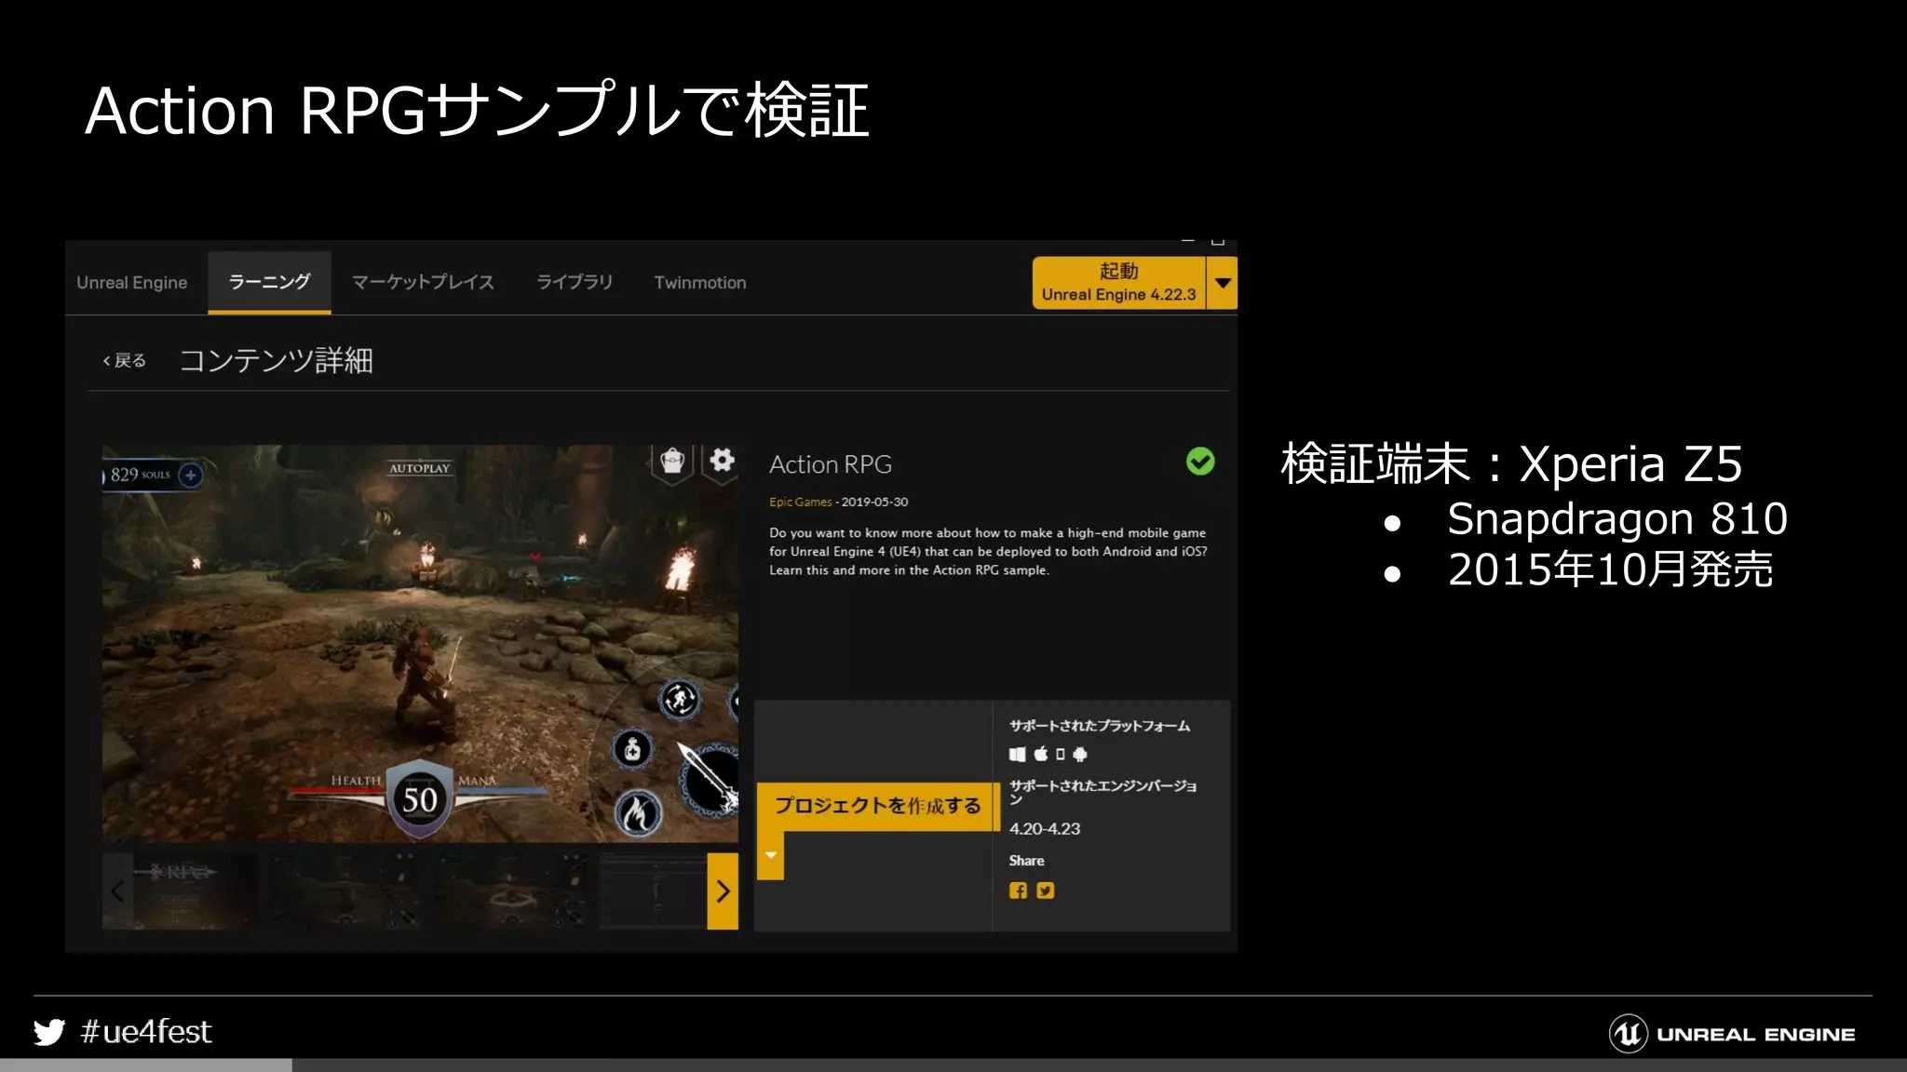The image size is (1907, 1072).
Task: Click the Twitter bird icon by #ue4fest
Action: [x=49, y=1032]
